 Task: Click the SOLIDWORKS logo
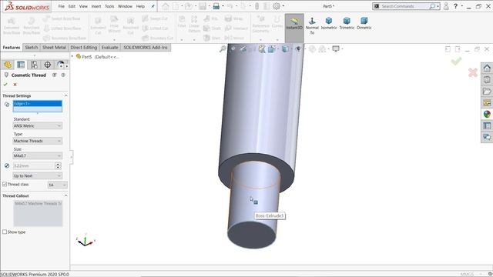point(27,6)
